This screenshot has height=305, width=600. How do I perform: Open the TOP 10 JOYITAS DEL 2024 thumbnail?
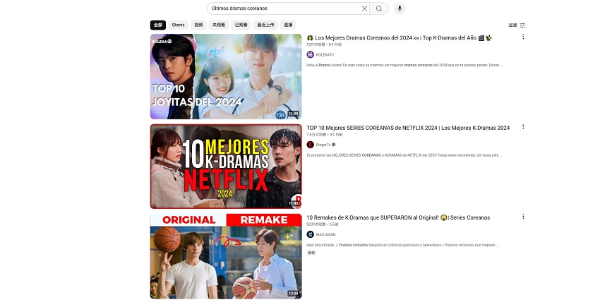pos(226,76)
